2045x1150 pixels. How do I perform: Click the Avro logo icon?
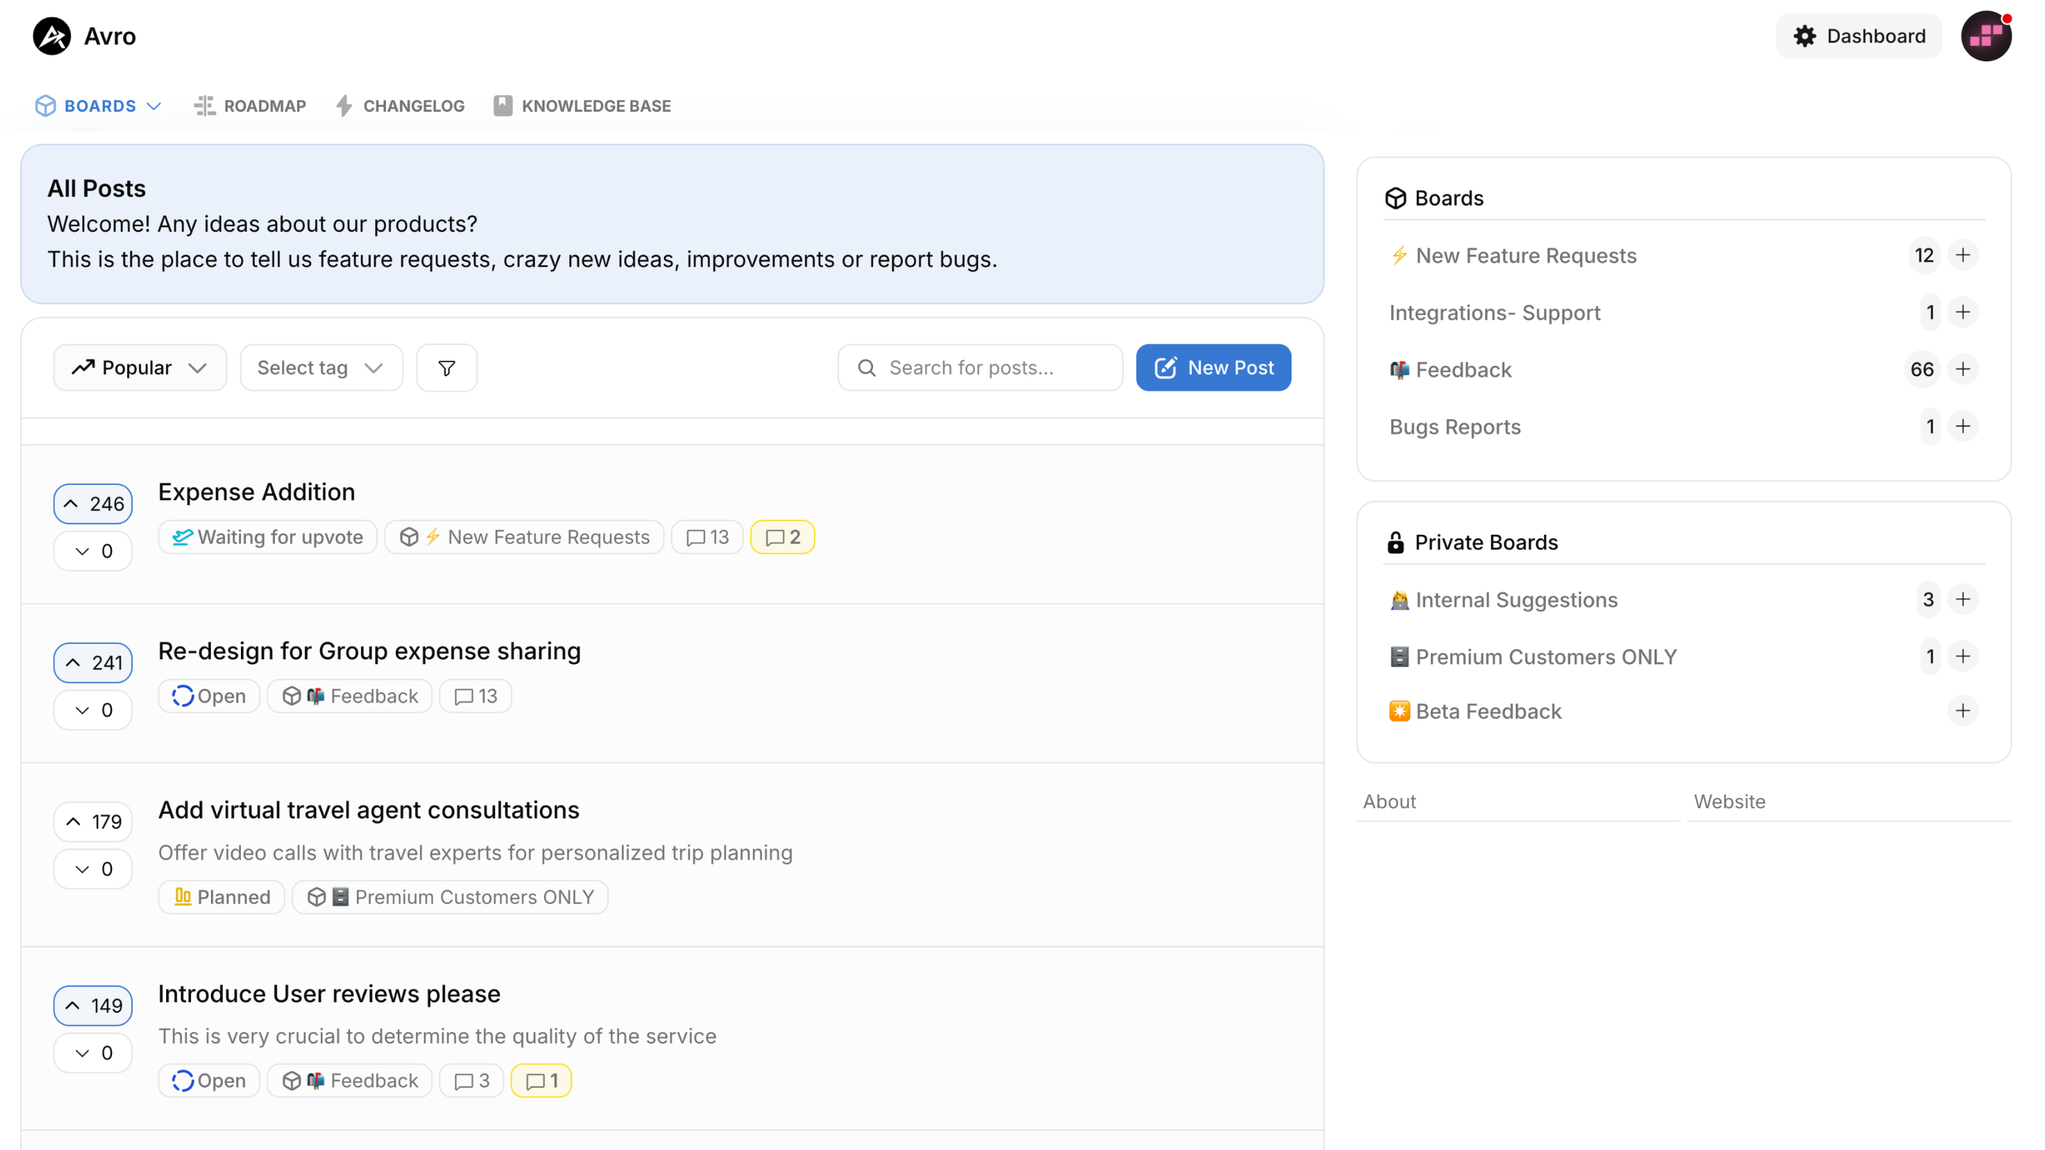52,36
